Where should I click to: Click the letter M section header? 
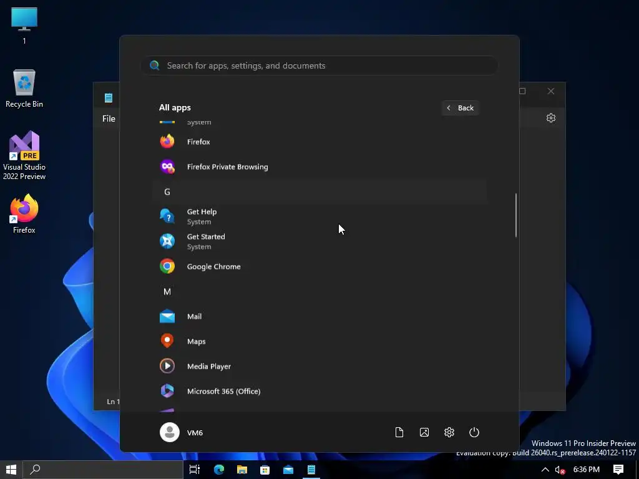(x=319, y=291)
